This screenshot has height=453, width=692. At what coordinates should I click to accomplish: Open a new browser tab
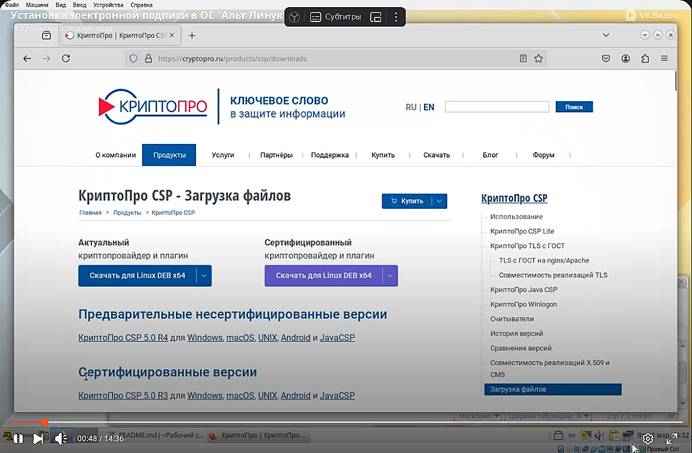coord(192,35)
